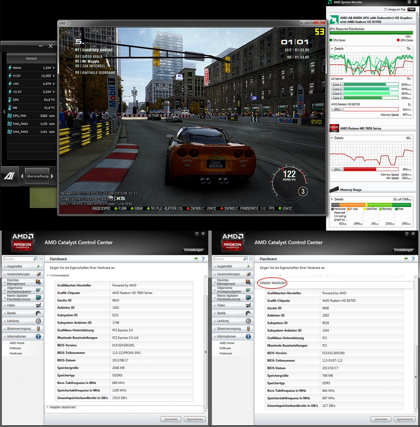Click the blue Informationen info icon, HD 7800 Catalyst window
This screenshot has height=427, width=420.
[x=38, y=337]
